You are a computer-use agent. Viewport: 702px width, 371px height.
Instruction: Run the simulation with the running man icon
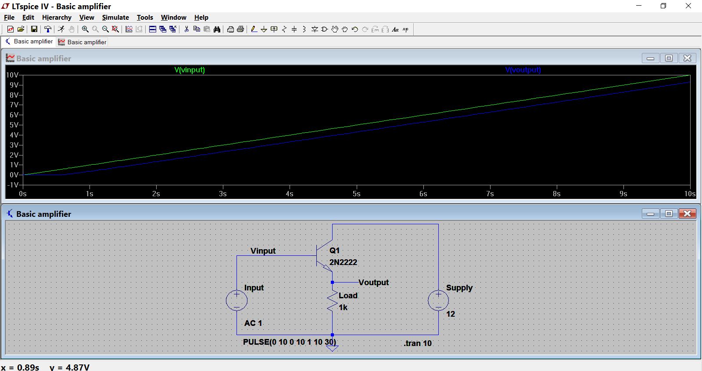point(61,29)
